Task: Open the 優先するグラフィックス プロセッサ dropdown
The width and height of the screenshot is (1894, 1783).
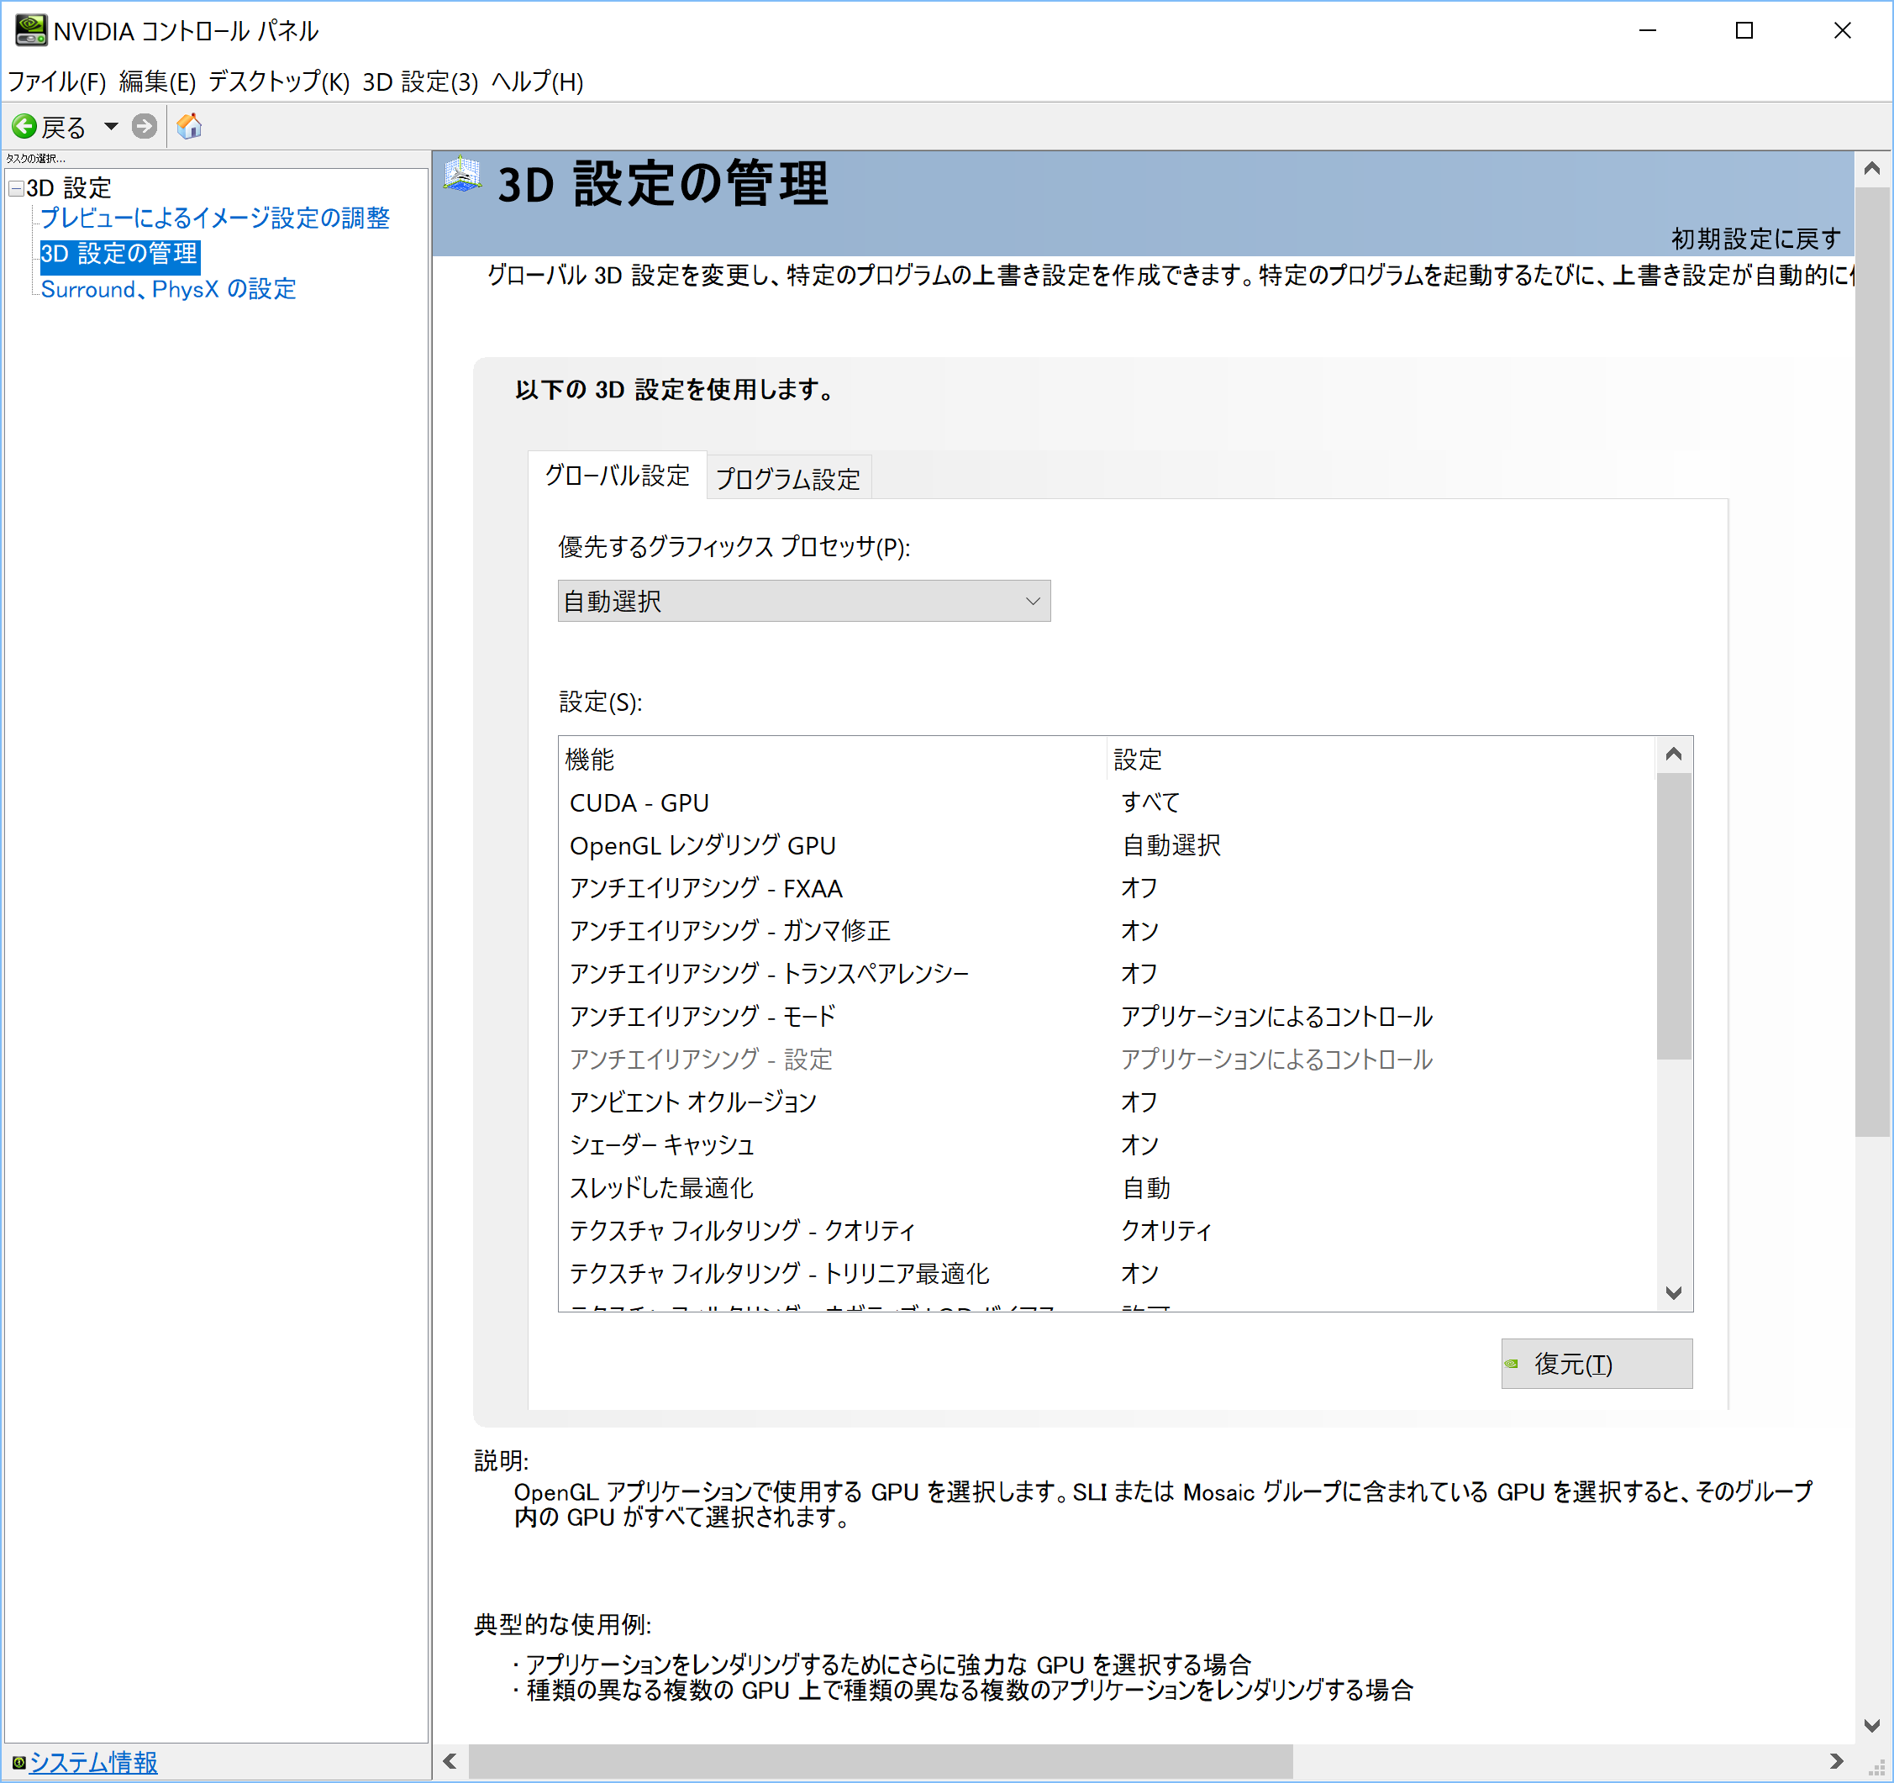Action: coord(804,601)
